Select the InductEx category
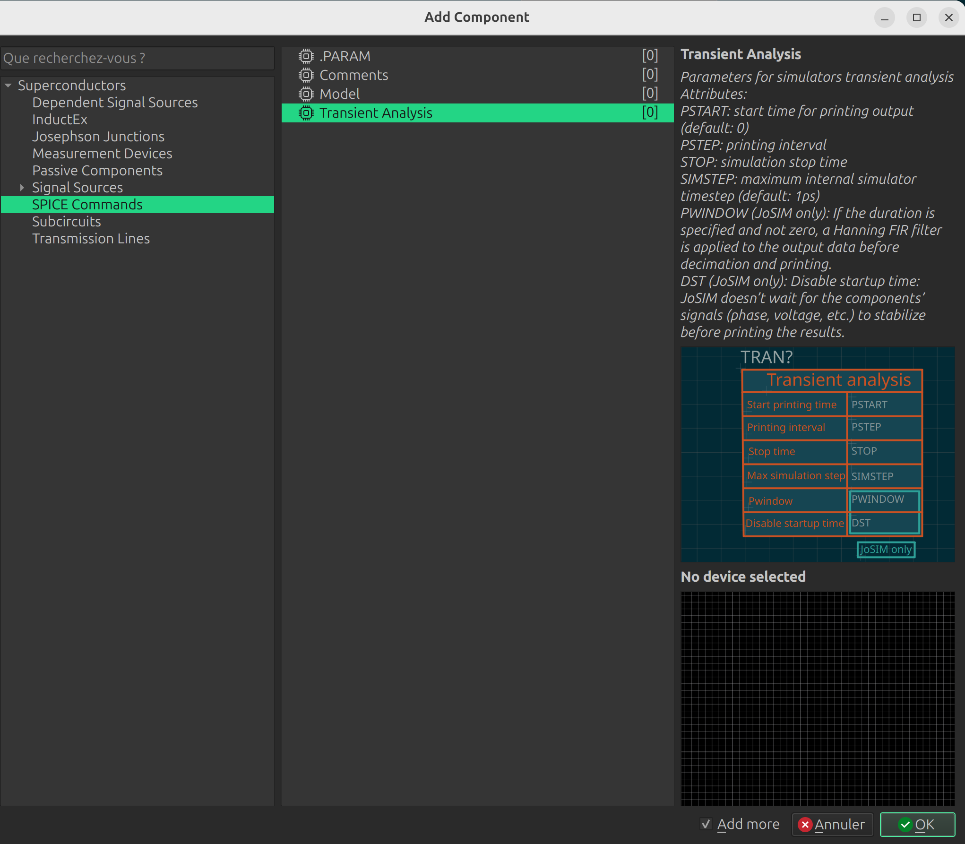This screenshot has width=965, height=844. coord(60,120)
